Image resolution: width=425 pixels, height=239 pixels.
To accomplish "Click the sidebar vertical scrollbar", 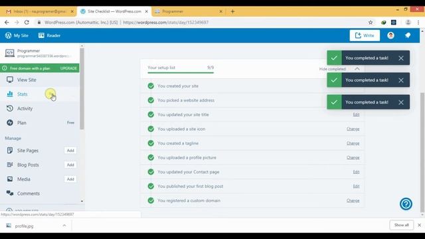I will point(82,90).
